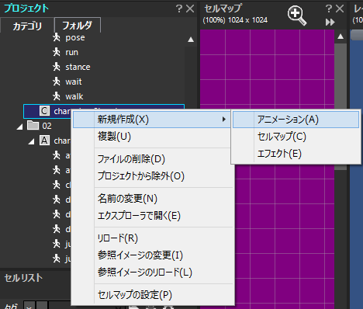Screen dimensions: 363x309
Task: Click the プロジェクト panel title
Action: (26, 9)
